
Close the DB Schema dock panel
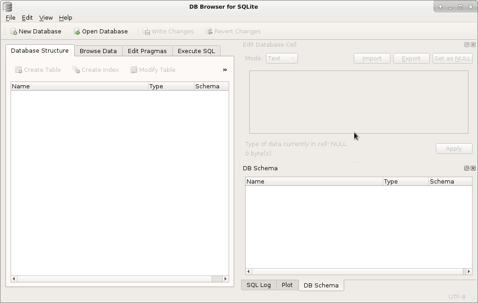click(x=473, y=168)
